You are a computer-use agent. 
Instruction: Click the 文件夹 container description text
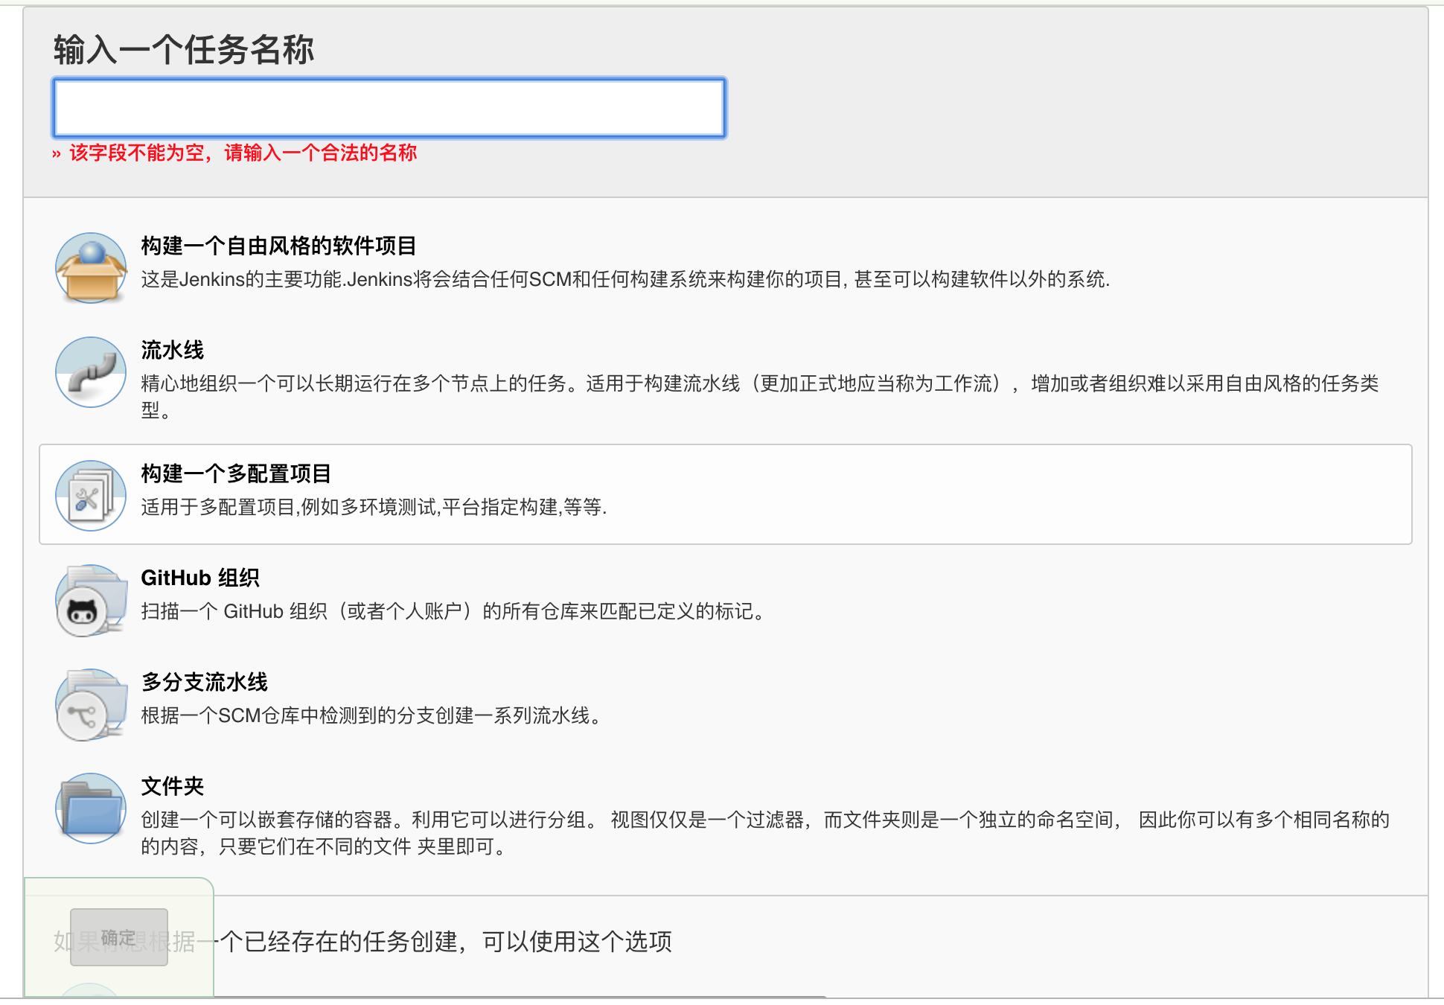point(765,820)
